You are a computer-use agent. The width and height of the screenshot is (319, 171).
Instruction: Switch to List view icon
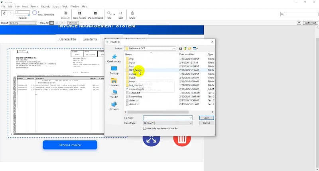point(57,23)
